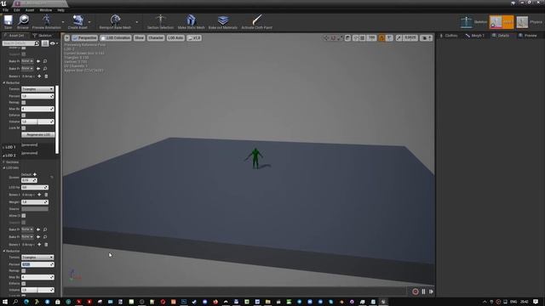Screen dimensions: 545x306
Task: Collapse the LOD 2 section
Action: coord(3,156)
